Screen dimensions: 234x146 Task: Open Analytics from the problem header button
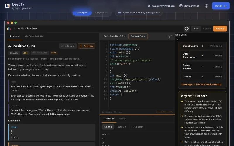point(87,46)
